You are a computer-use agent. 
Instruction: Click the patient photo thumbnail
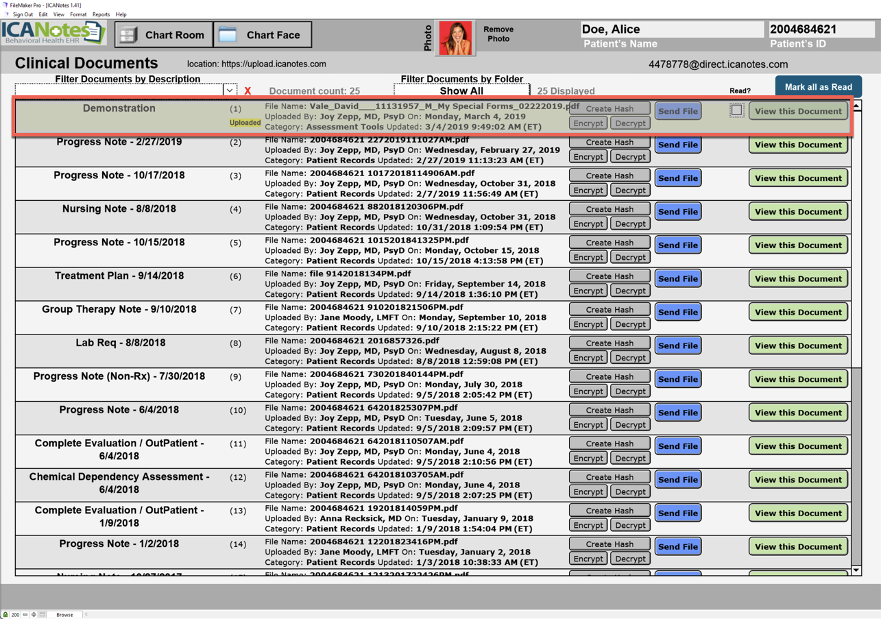455,38
